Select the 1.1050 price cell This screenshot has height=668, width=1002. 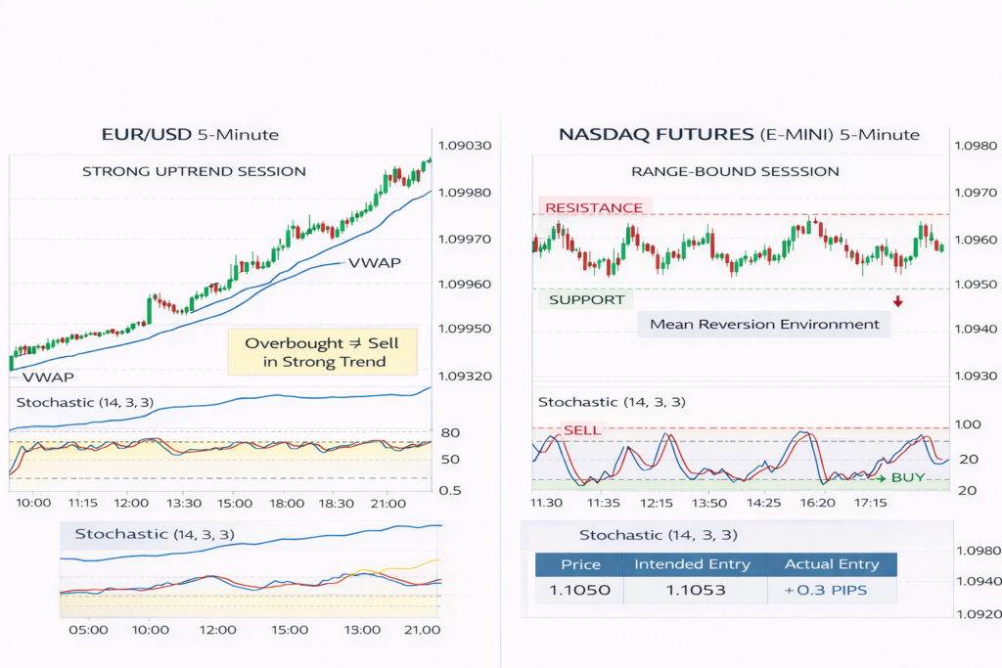click(580, 591)
